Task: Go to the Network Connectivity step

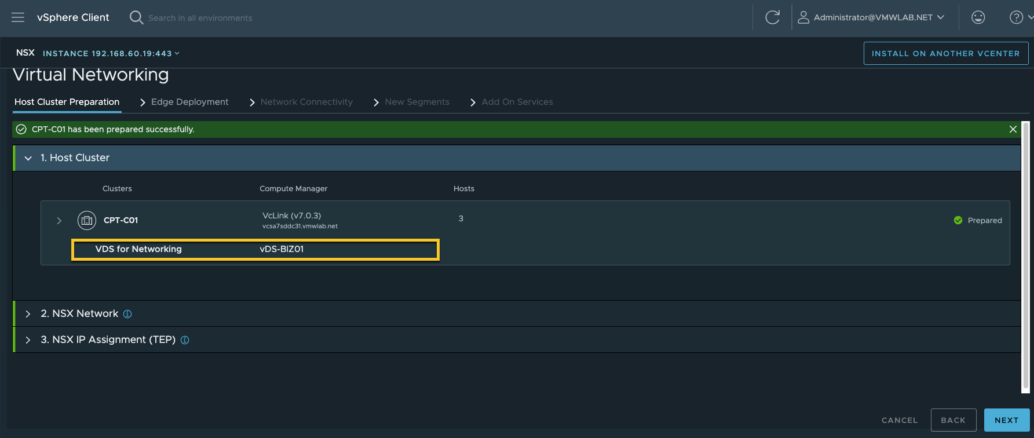Action: (306, 102)
